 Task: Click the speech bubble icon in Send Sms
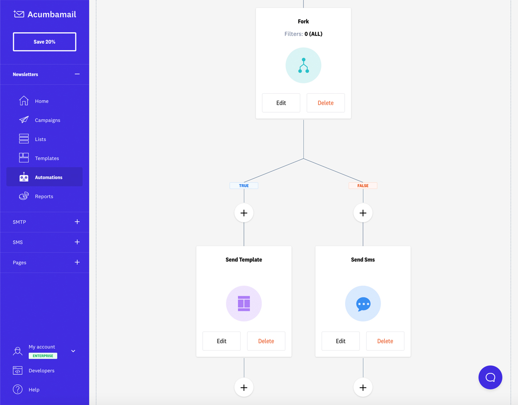(363, 303)
